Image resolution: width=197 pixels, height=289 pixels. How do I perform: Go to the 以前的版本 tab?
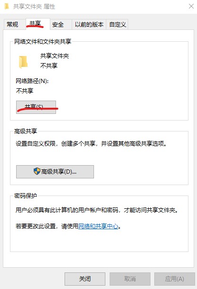[89, 24]
